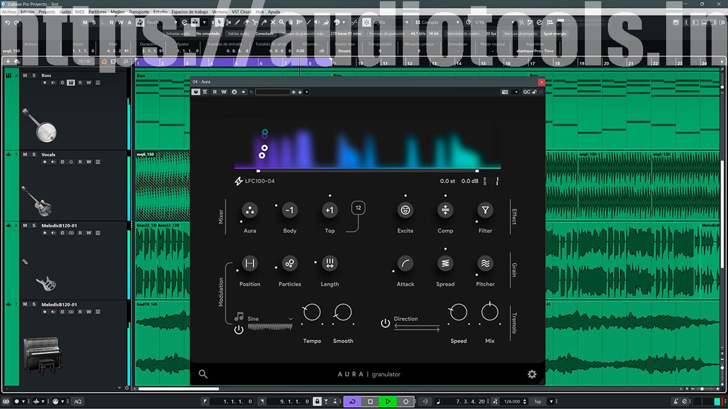This screenshot has width=728, height=409.
Task: Click the Pitcher icon
Action: tap(485, 264)
